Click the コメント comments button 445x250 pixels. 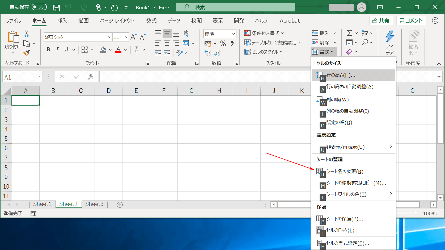pos(411,20)
